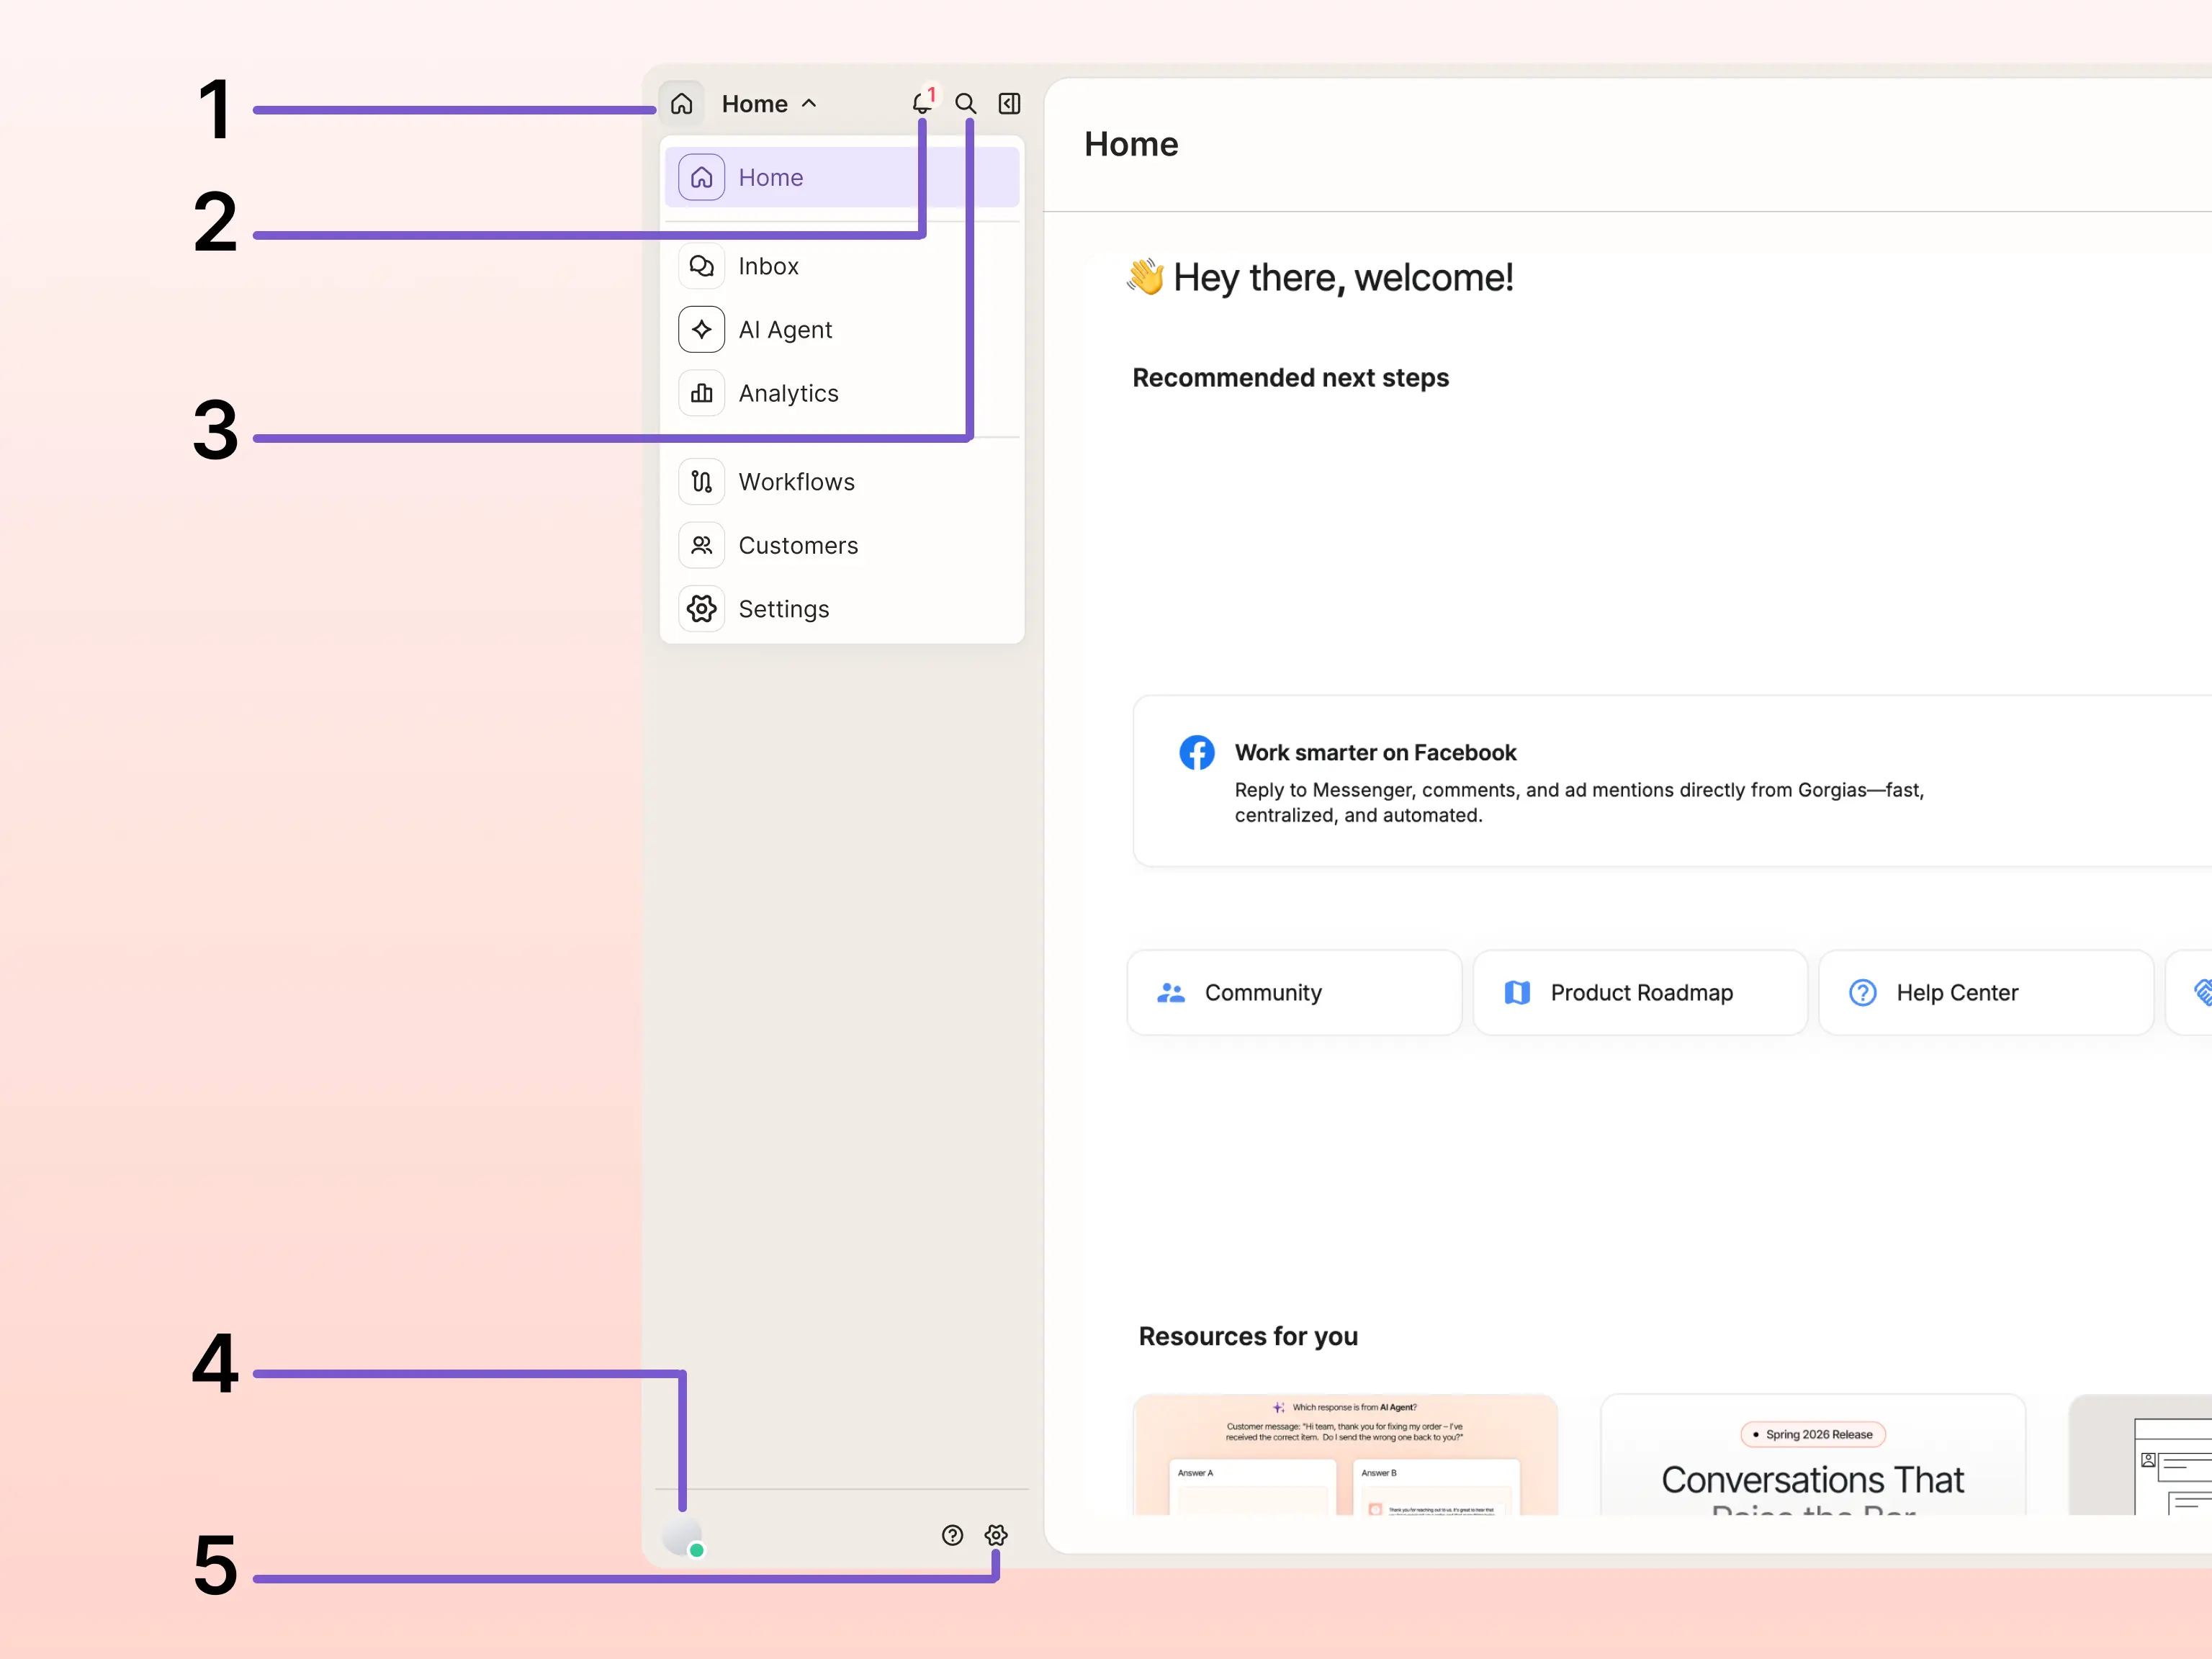2212x1659 pixels.
Task: Collapse the sidebar panel icon
Action: point(1009,103)
